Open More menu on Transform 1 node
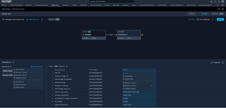226x108 pixels. (x=128, y=38)
